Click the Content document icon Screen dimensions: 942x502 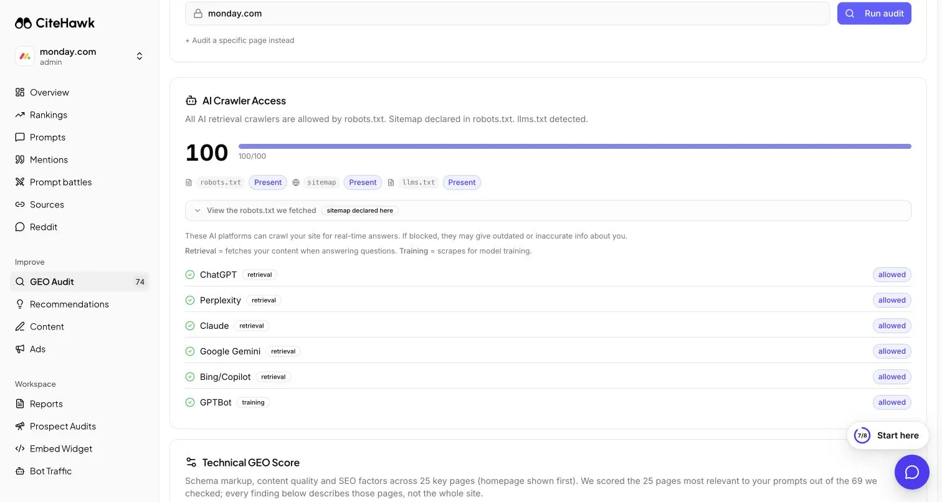click(x=20, y=326)
